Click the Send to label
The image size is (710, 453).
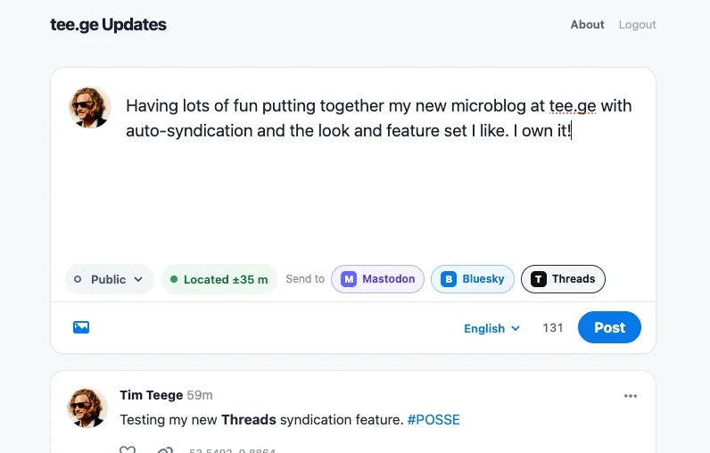click(x=305, y=279)
